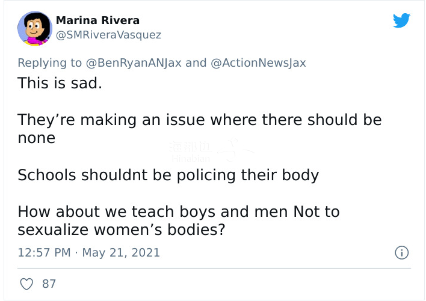The width and height of the screenshot is (426, 301).
Task: Visit the @SMRiveraVasquez handle
Action: click(x=108, y=35)
